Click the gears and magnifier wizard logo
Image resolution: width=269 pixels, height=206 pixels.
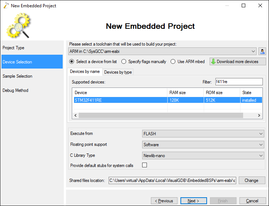point(19,26)
